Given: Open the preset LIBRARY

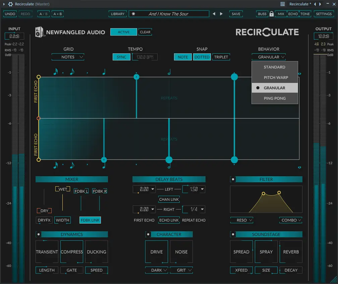Looking at the screenshot, I should (117, 14).
